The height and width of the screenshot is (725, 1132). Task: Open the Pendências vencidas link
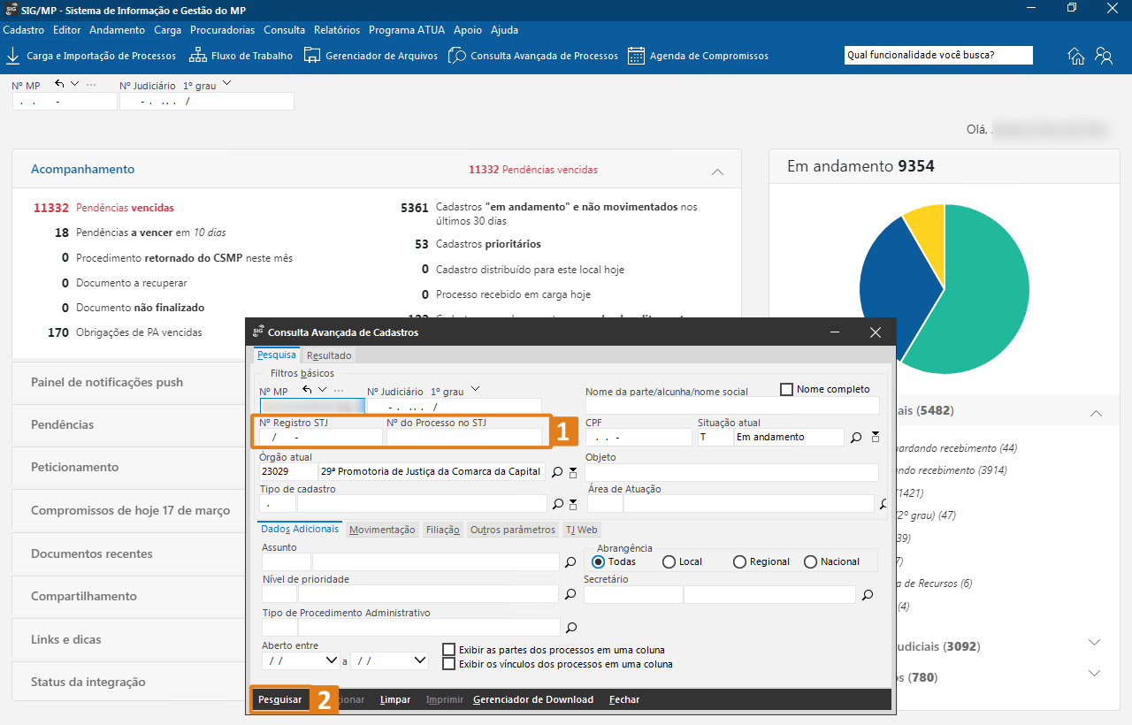125,208
